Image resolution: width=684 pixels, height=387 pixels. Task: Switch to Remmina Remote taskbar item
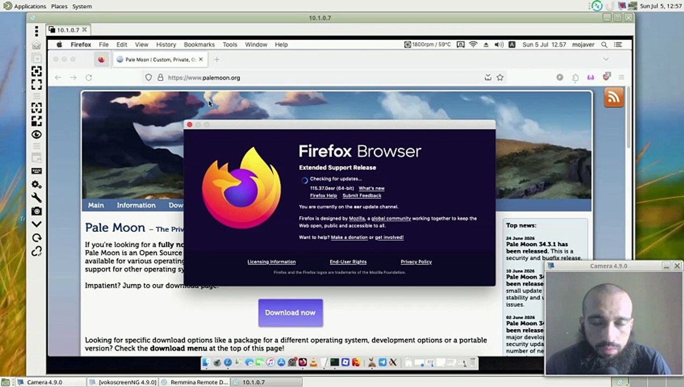pos(195,382)
